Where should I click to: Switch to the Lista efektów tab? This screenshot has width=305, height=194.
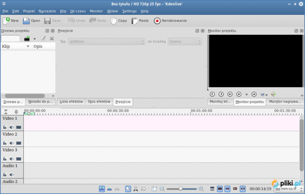(71, 101)
